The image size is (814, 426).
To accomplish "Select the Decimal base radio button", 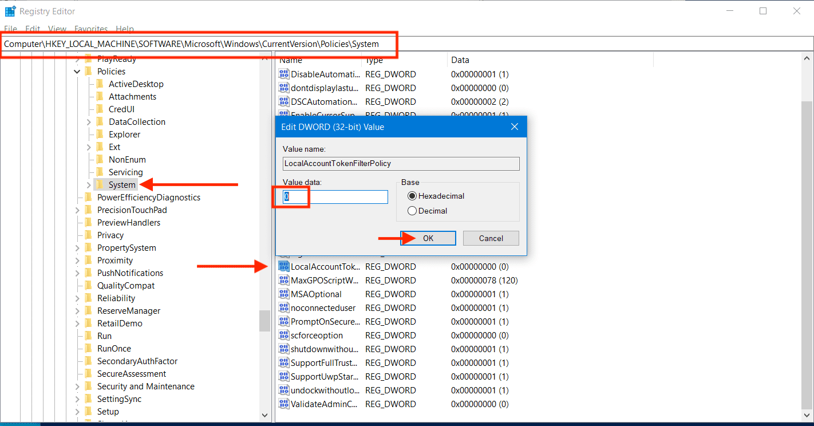I will click(x=412, y=211).
